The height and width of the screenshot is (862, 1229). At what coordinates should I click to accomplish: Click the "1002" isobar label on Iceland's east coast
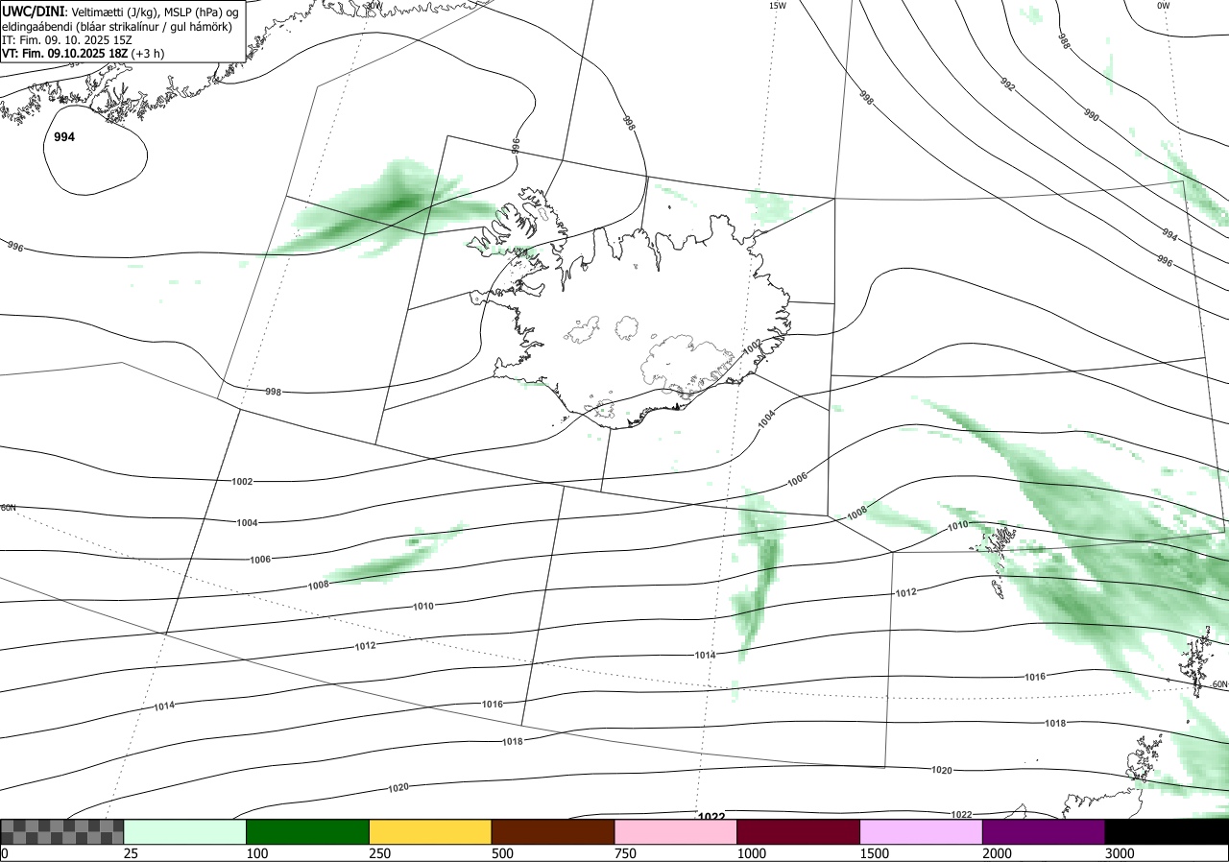[752, 346]
